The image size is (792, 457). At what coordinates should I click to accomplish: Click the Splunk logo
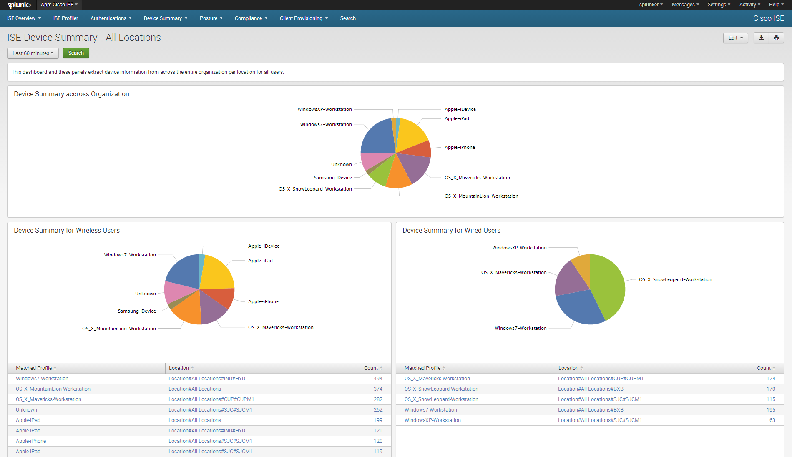[x=19, y=5]
